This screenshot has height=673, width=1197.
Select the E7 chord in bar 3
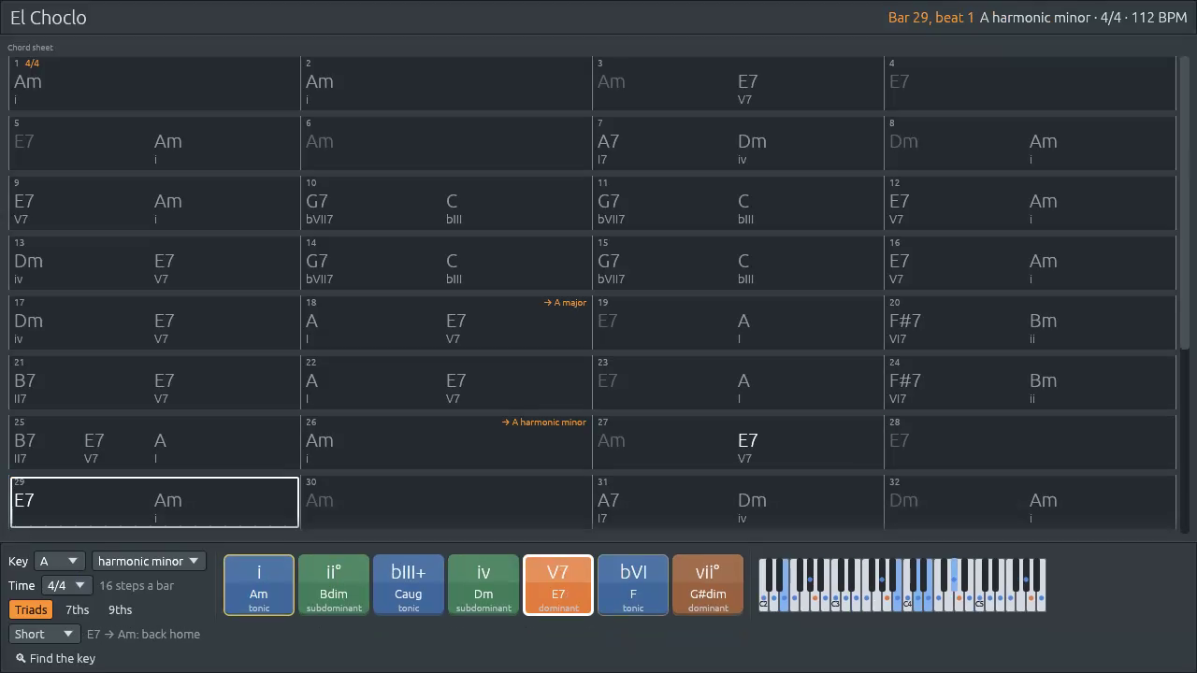748,81
